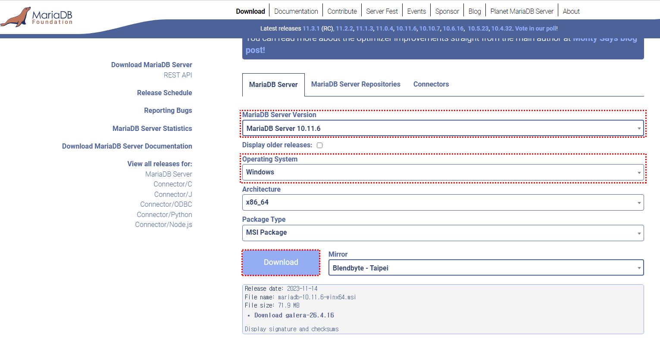Switch to the Connectors tab

(x=431, y=84)
